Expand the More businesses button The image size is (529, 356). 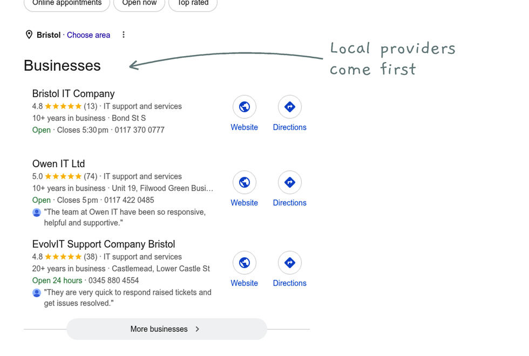click(167, 329)
